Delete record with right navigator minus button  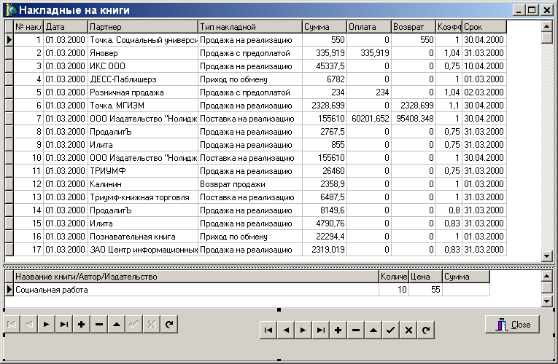point(355,331)
